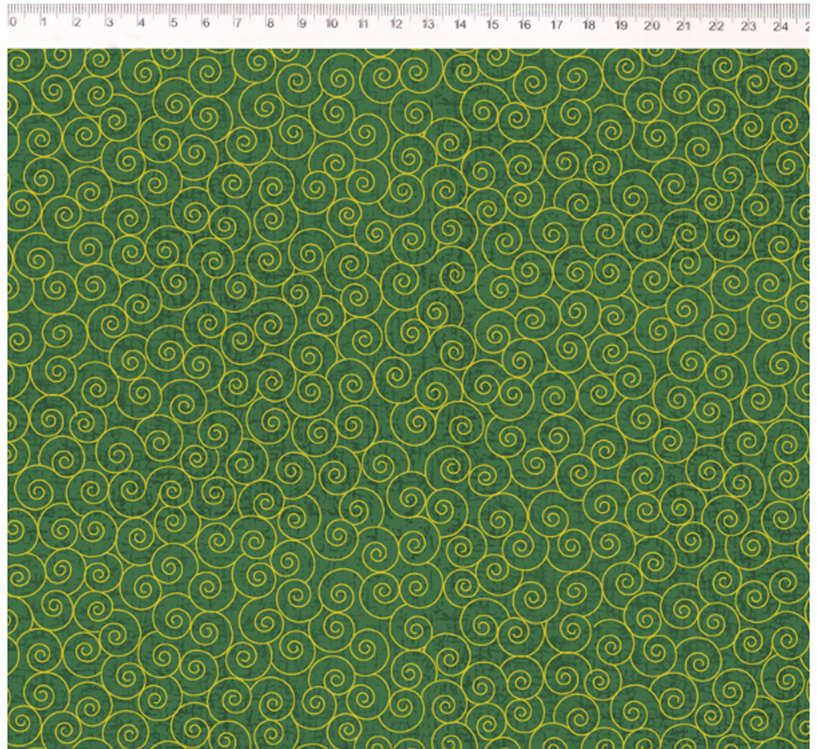The height and width of the screenshot is (749, 817).
Task: Click the number 20 on the ruler
Action: coord(652,26)
